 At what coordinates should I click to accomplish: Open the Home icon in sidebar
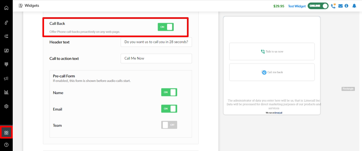coord(6,8)
